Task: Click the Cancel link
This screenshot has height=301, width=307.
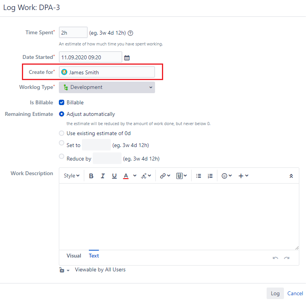Action: pos(295,293)
